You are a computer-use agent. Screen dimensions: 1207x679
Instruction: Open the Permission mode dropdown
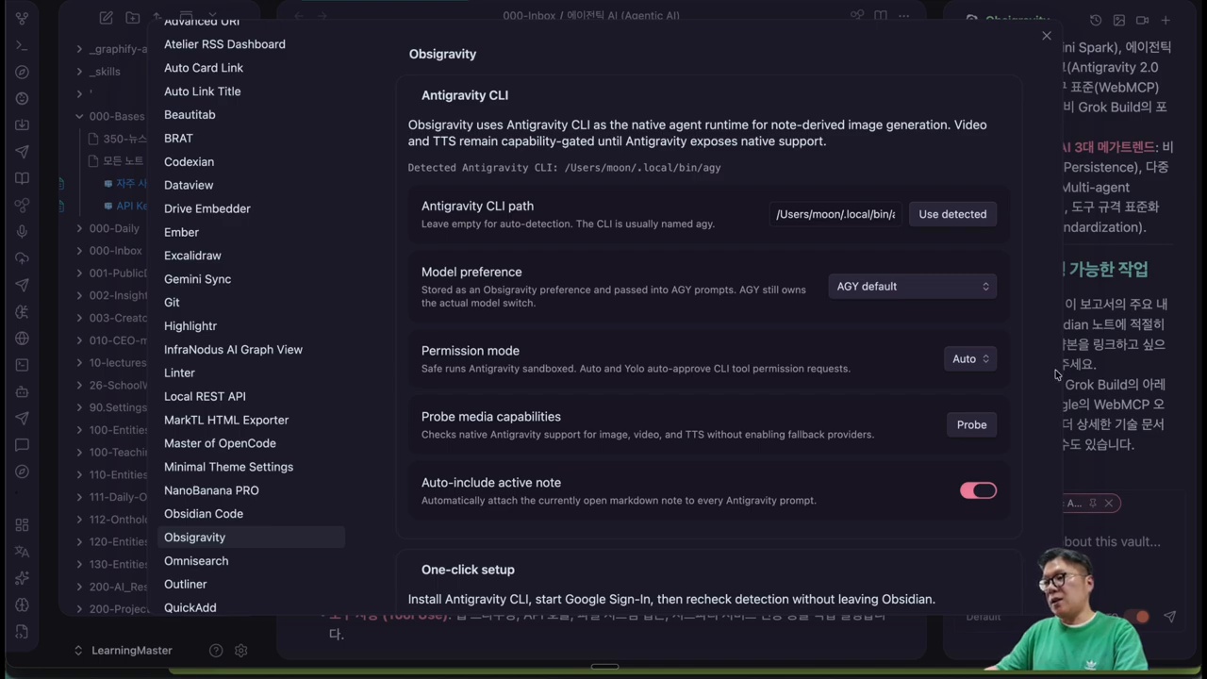point(970,358)
